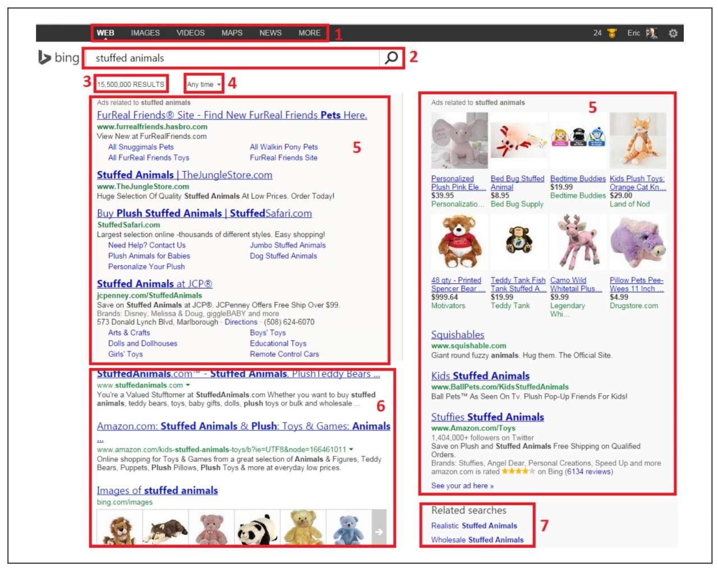The height and width of the screenshot is (569, 718).
Task: Open Teddy Tank Fish product link
Action: click(x=518, y=284)
